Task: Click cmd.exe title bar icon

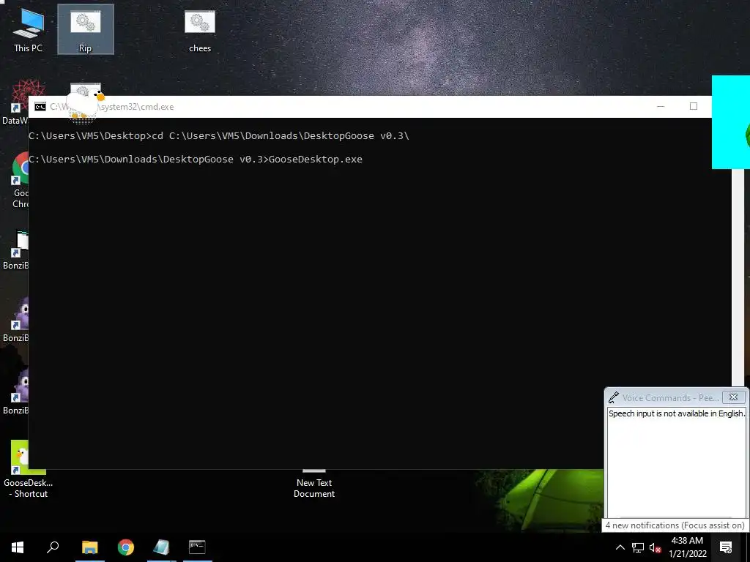Action: pos(40,107)
